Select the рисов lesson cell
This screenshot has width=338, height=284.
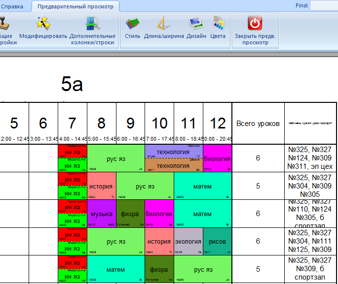(x=217, y=242)
